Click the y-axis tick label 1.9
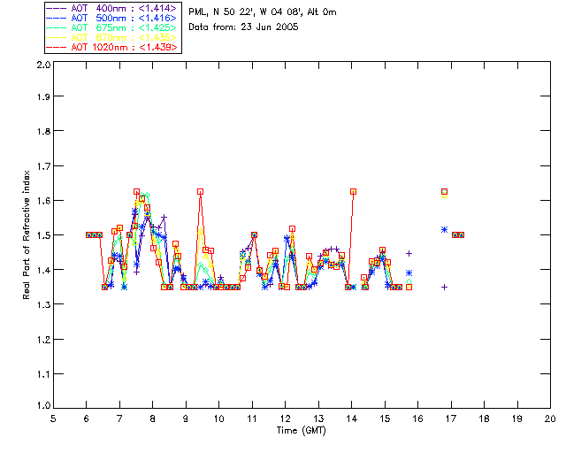This screenshot has width=566, height=453. point(43,96)
